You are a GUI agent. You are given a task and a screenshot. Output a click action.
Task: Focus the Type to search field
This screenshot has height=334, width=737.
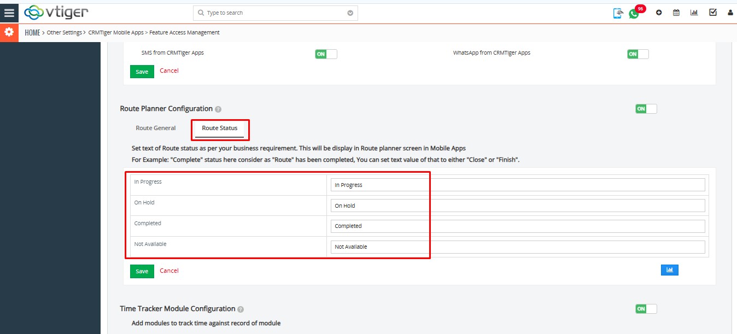click(x=276, y=13)
